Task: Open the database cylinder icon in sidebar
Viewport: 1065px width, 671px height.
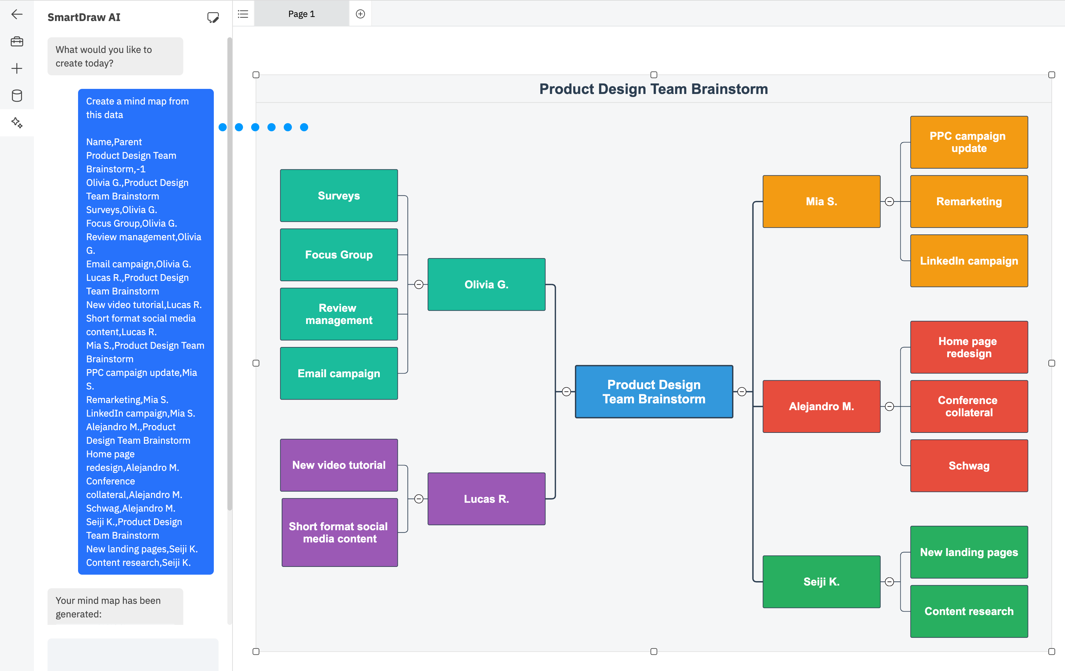Action: click(17, 95)
